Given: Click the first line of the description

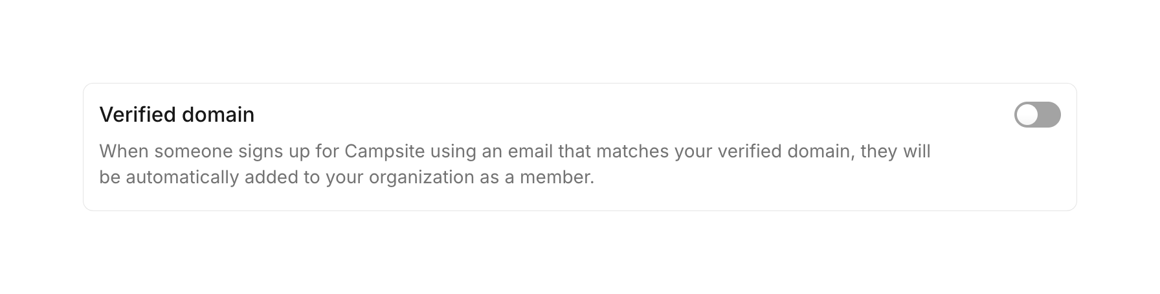Looking at the screenshot, I should (515, 152).
